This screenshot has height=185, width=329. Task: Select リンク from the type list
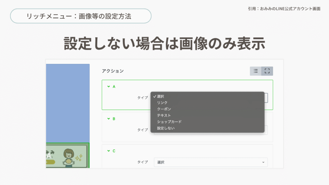[x=162, y=103]
